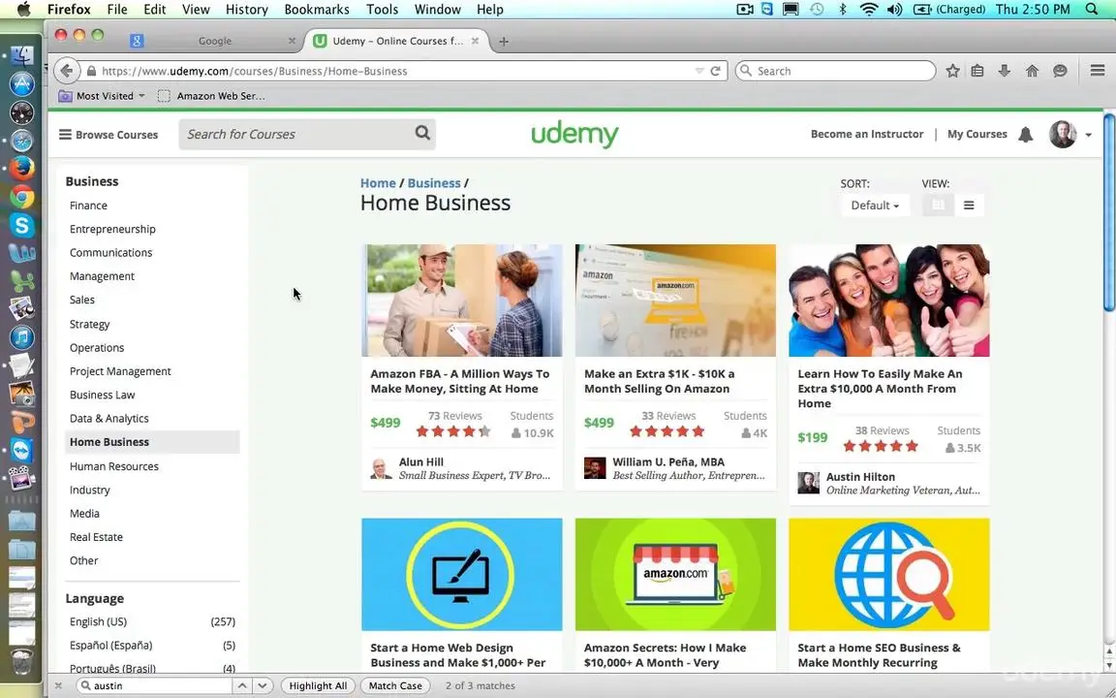This screenshot has width=1116, height=698.
Task: Open Udemy notifications bell
Action: (1026, 135)
